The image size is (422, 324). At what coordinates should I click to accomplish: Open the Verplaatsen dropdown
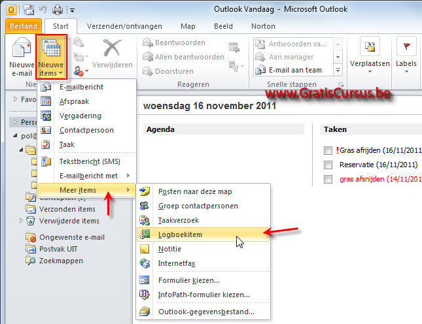370,56
